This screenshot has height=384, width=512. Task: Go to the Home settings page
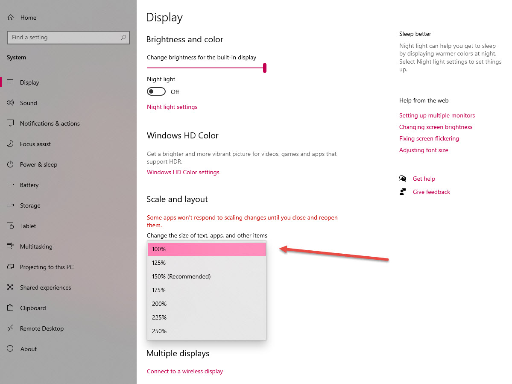[x=68, y=18]
